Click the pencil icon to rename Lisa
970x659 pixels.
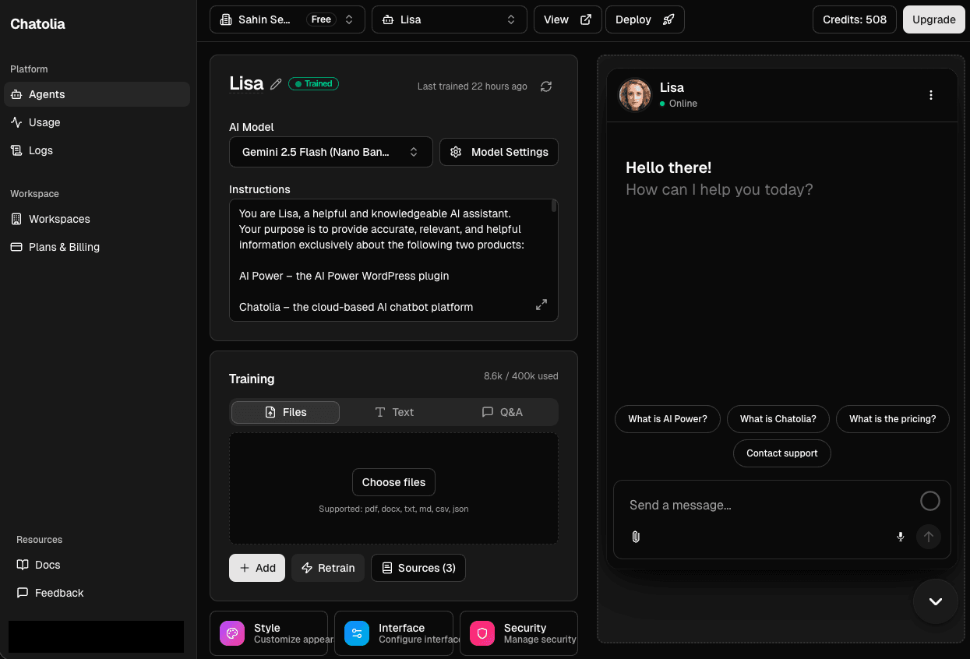[276, 83]
